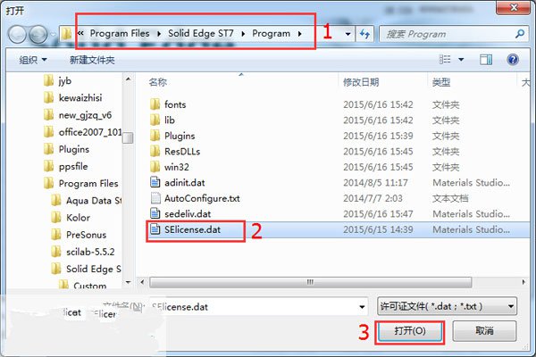
Task: Select Solid Edge ST7 in breadcrumb path
Action: pos(201,34)
